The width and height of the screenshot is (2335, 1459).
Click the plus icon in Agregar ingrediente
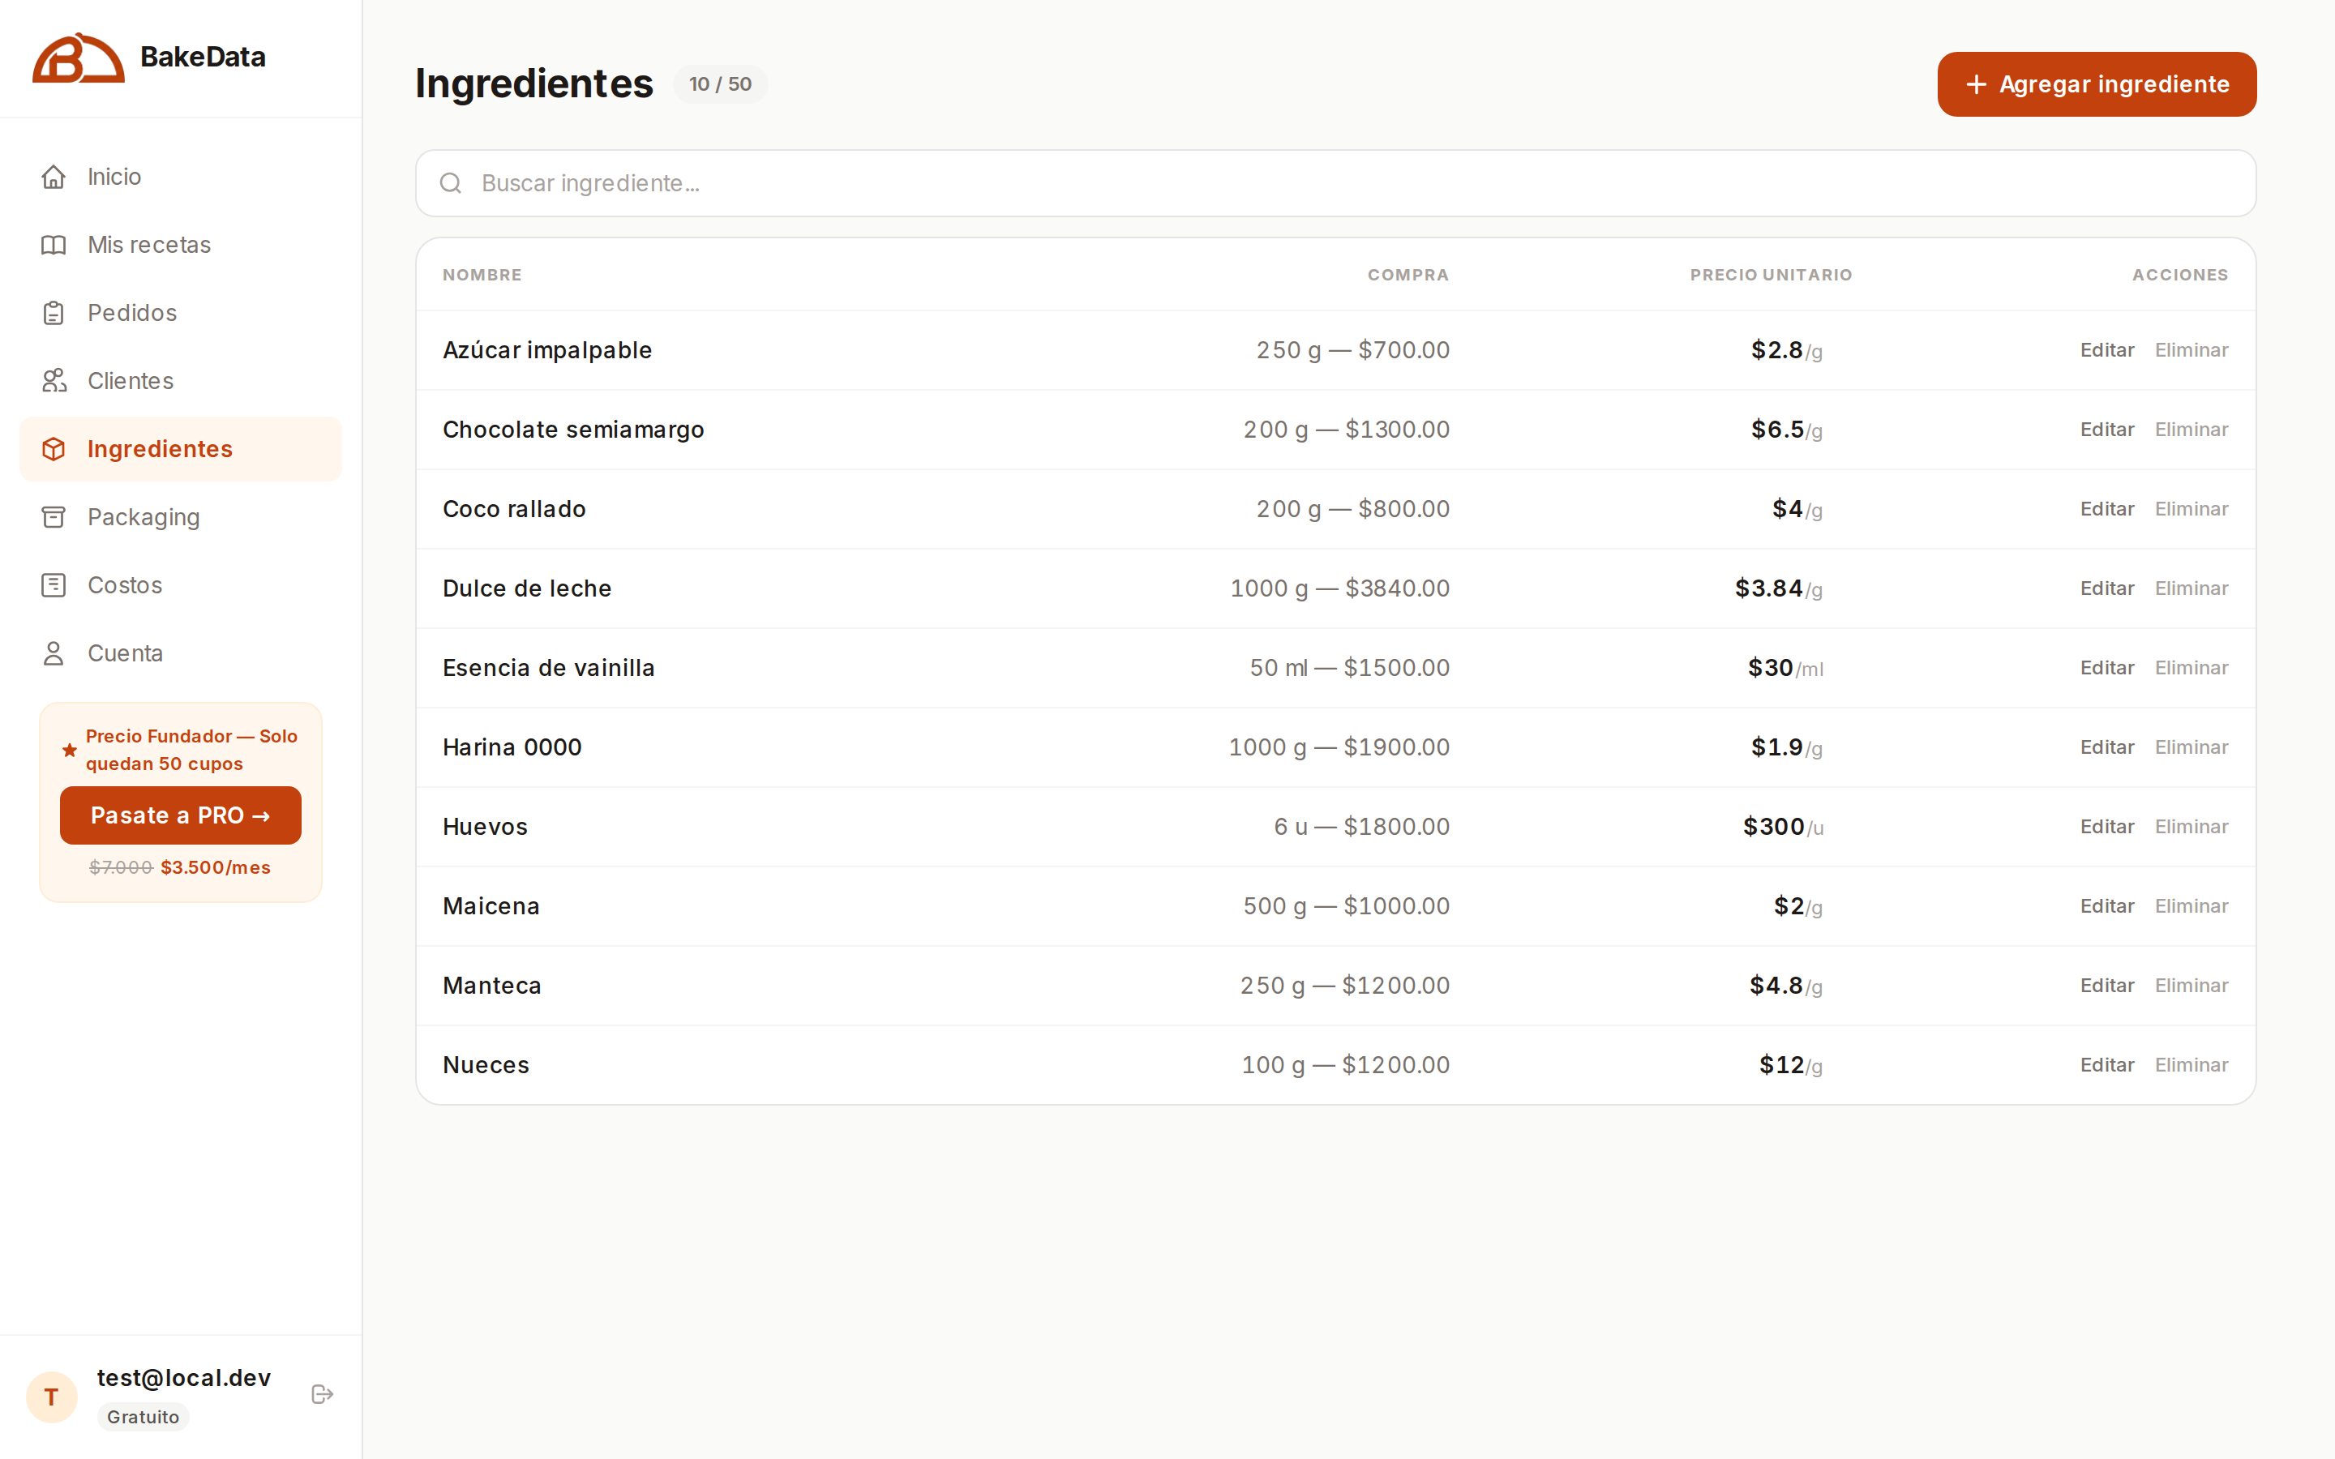(1976, 85)
